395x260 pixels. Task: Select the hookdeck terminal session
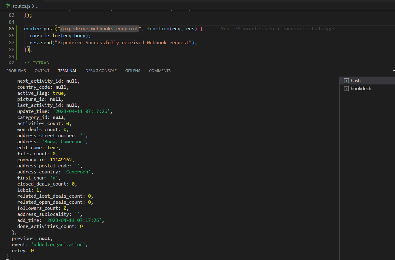pos(360,88)
